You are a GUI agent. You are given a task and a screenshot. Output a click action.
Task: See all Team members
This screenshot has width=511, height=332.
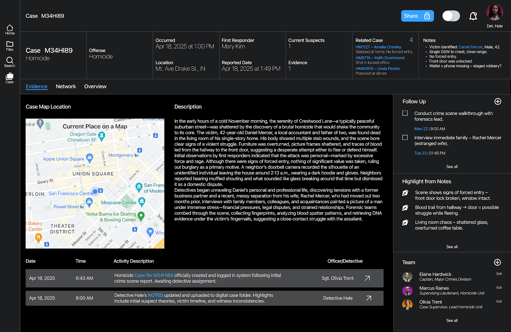pos(452,320)
